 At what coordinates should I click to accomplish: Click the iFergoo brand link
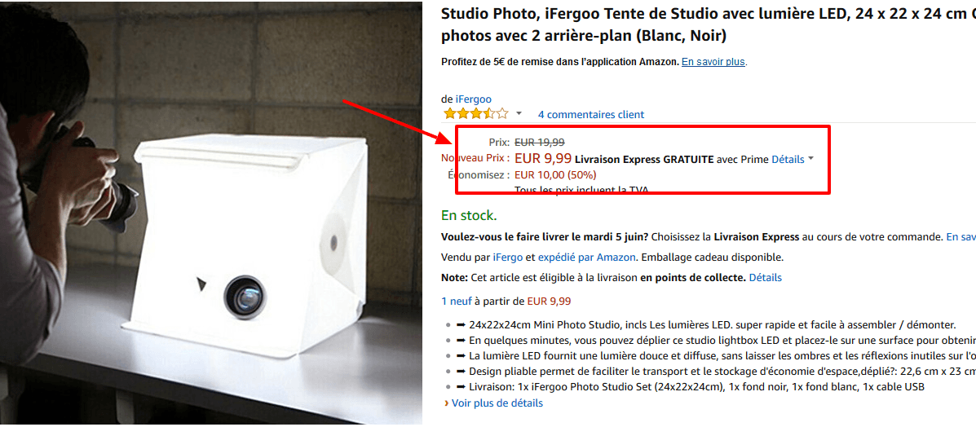(x=473, y=99)
